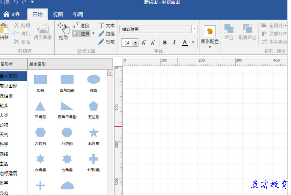Switch to the Layout (布局) tab
The height and width of the screenshot is (195, 291).
(78, 14)
